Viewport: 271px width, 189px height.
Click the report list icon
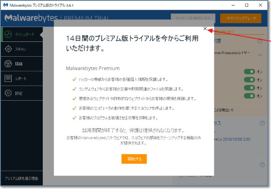[8, 78]
